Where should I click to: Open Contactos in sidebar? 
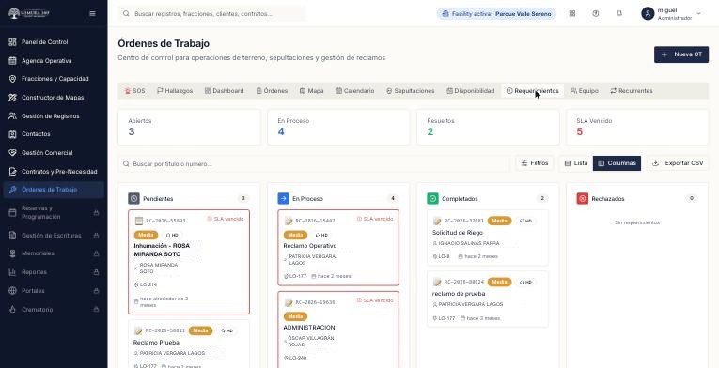(x=54, y=134)
